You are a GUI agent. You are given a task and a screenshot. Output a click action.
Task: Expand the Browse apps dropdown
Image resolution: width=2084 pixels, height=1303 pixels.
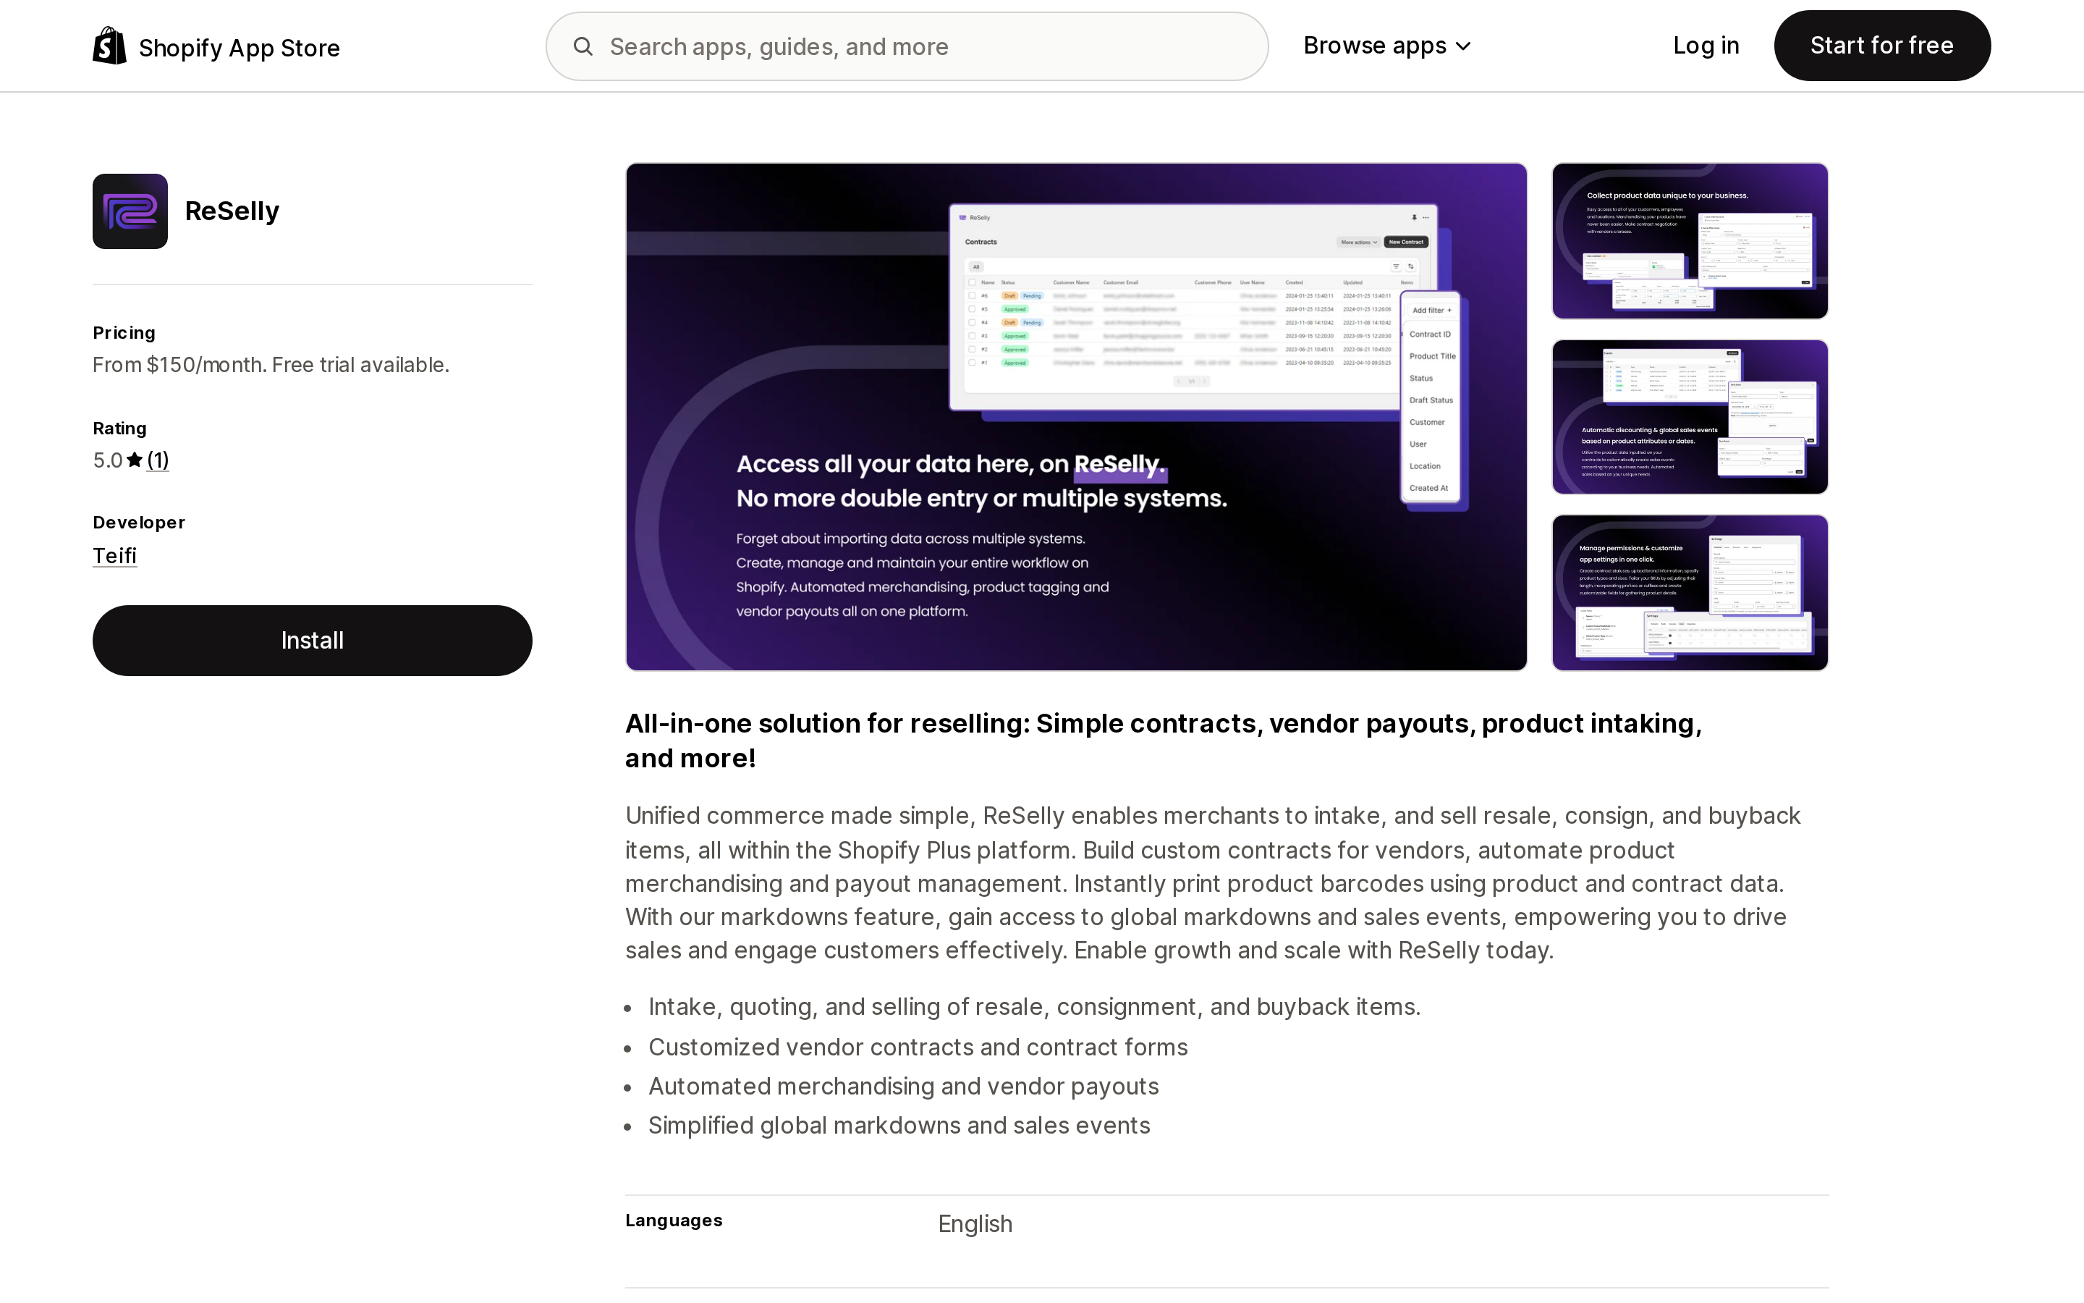coord(1386,46)
